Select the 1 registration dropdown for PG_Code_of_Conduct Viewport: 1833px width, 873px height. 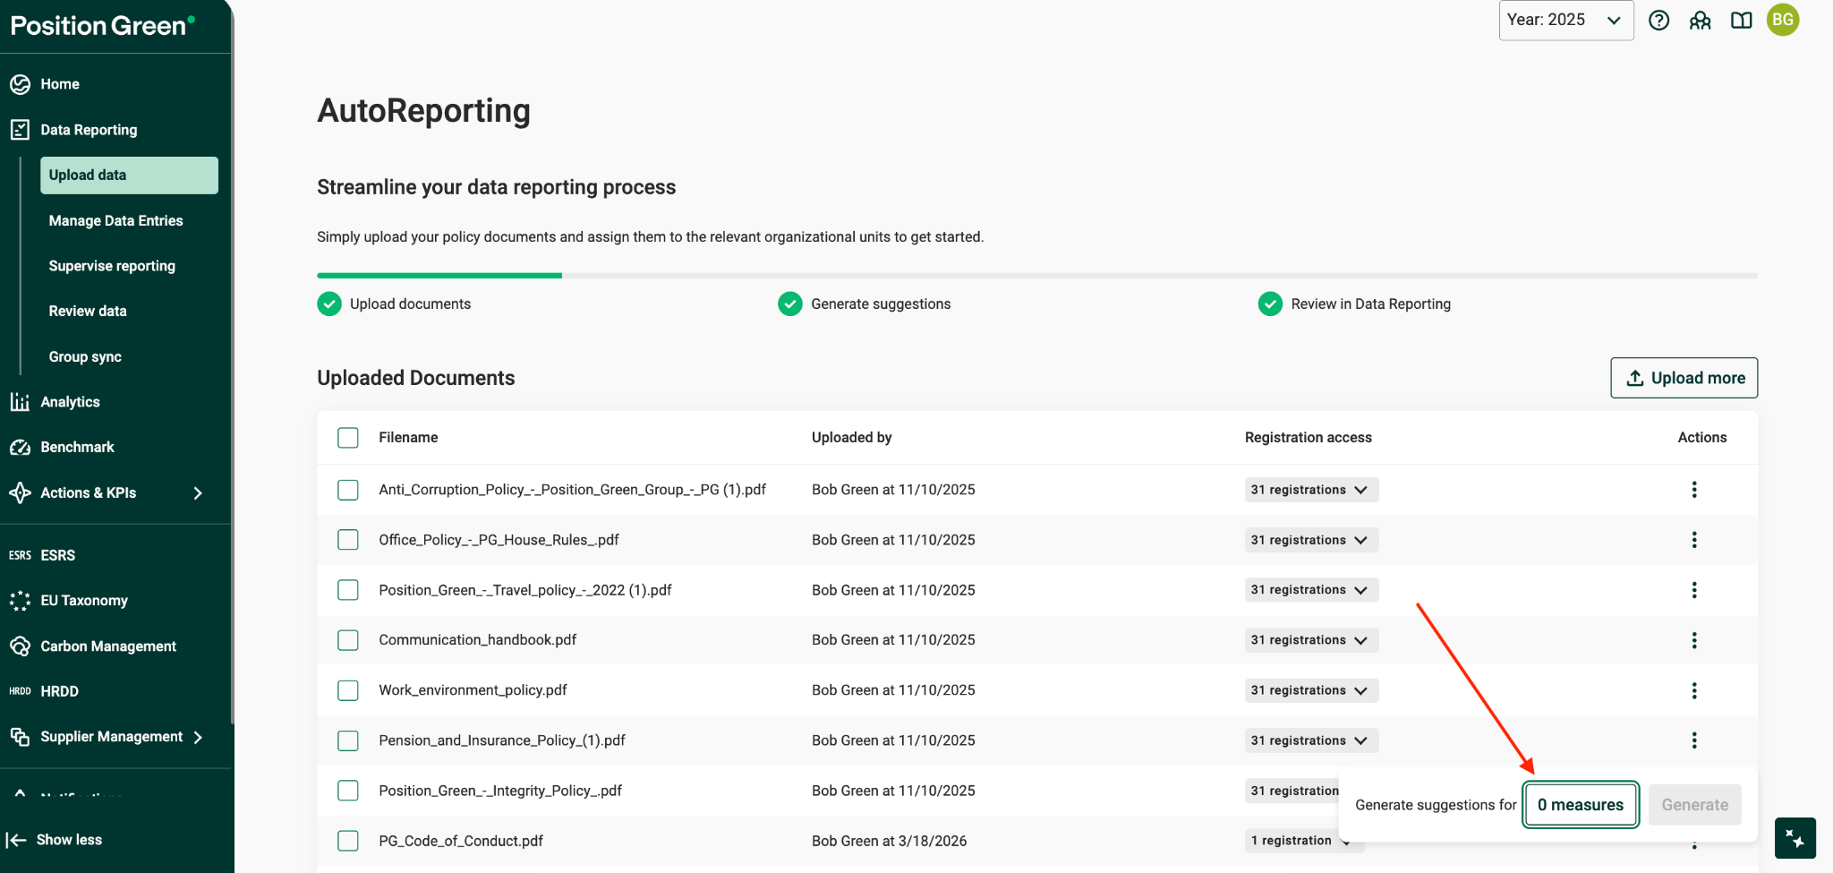pos(1304,841)
